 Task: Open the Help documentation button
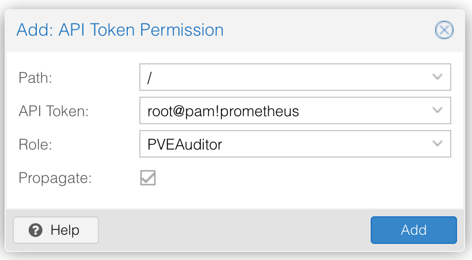point(56,230)
